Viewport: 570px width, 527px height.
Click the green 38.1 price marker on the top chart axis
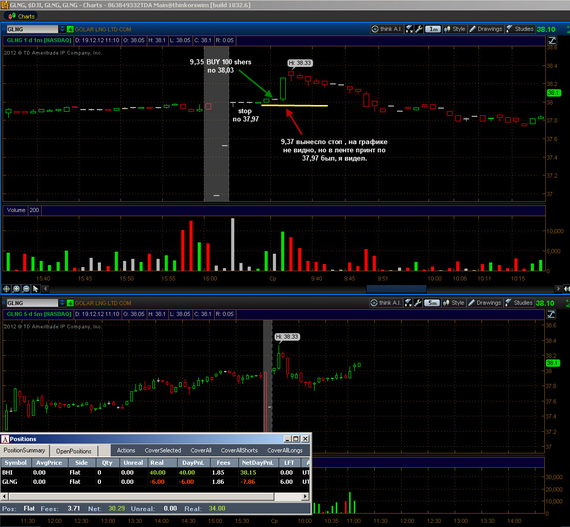554,93
